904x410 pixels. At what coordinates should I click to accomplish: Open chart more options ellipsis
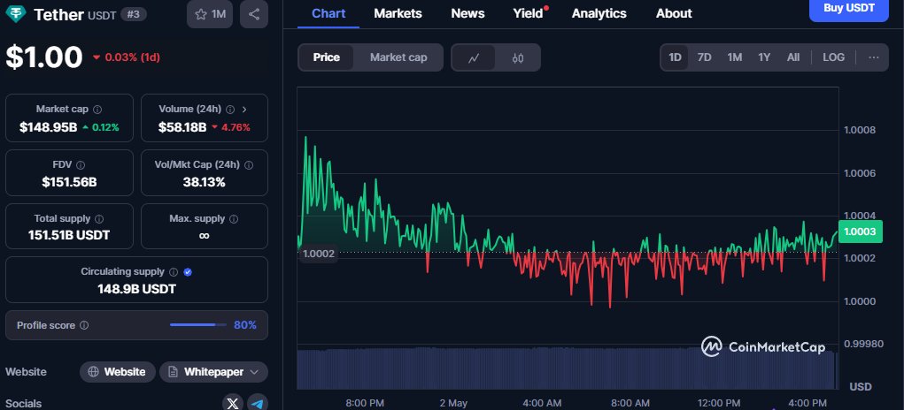(x=874, y=57)
